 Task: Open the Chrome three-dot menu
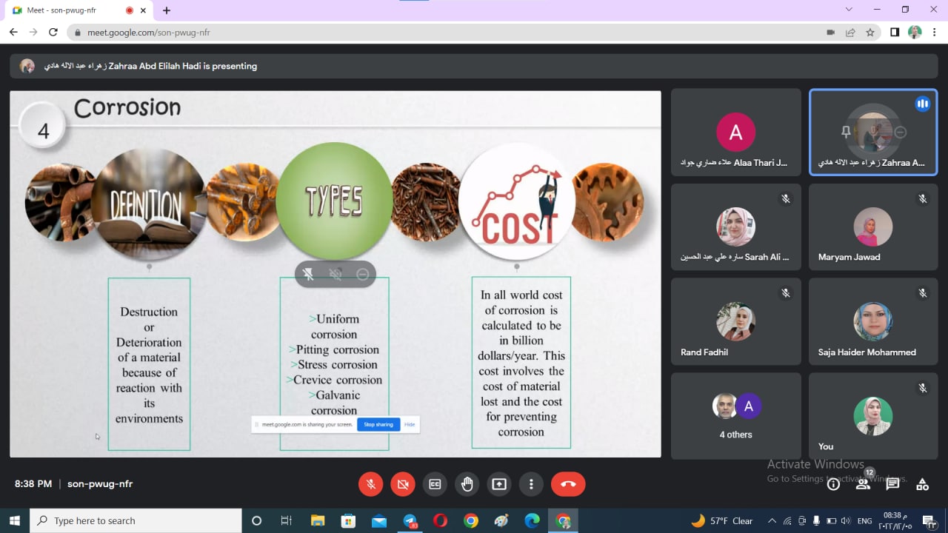click(934, 33)
